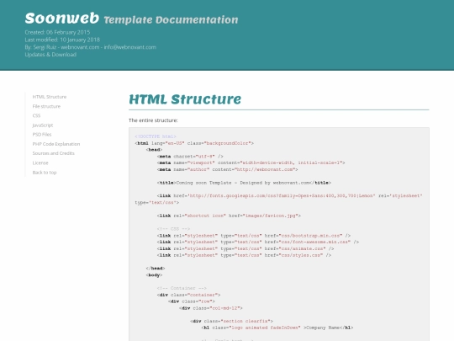
Task: Click div class="col-md-12" code line
Action: click(211, 308)
